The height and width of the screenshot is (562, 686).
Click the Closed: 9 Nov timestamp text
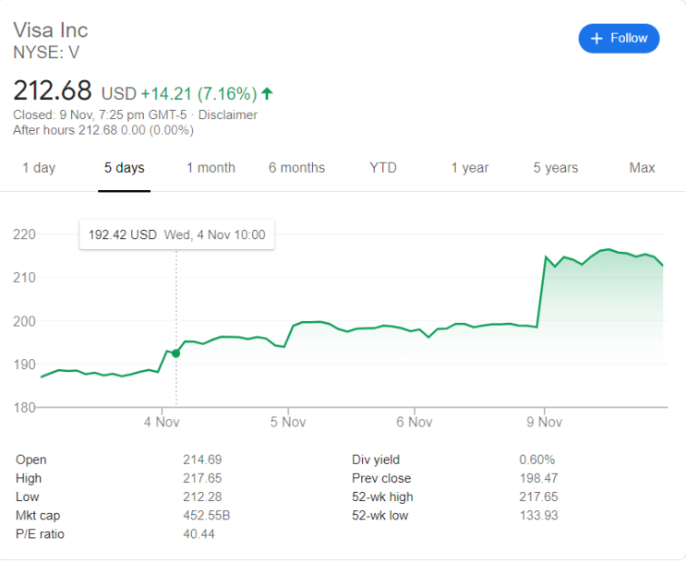[x=100, y=115]
